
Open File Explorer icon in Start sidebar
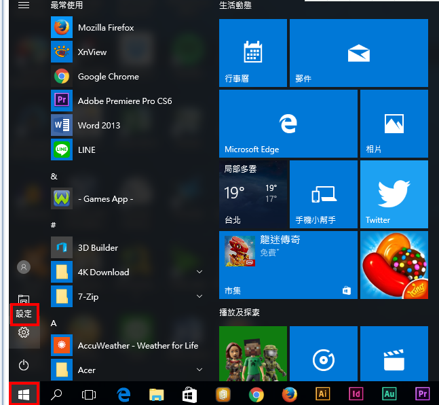point(24,299)
